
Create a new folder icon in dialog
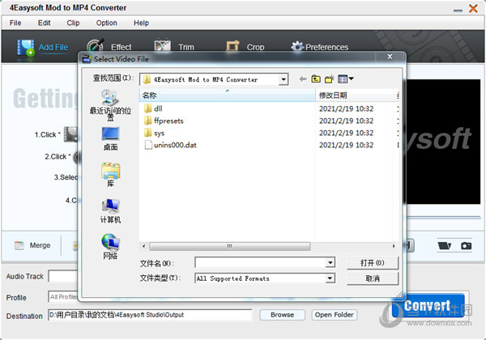coord(329,79)
